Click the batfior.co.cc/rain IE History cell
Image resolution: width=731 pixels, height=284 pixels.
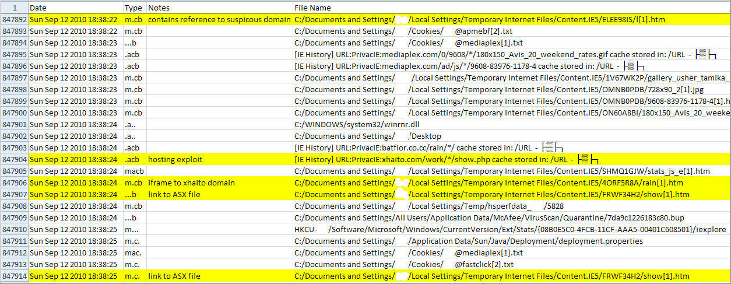pos(512,148)
